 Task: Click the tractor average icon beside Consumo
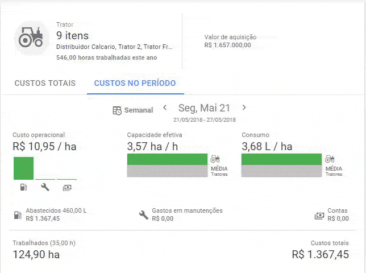point(330,159)
